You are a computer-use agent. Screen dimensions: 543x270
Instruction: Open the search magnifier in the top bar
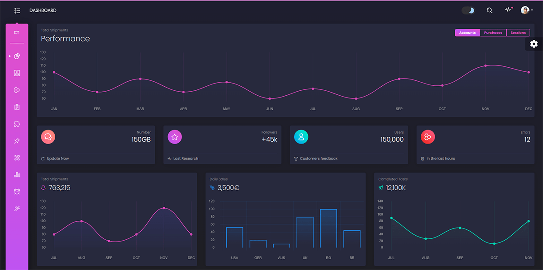tap(490, 10)
